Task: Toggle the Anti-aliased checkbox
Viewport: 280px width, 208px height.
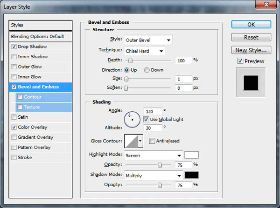Action: (152, 141)
